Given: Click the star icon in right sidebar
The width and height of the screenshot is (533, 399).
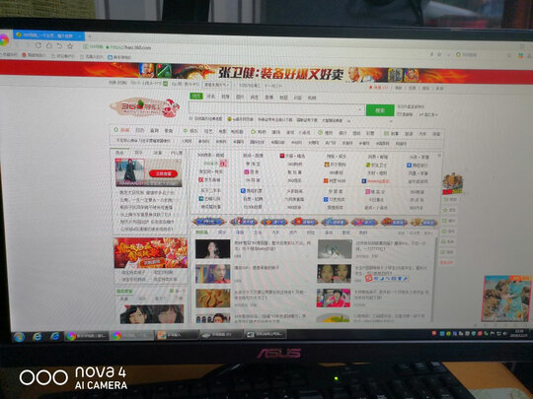Looking at the screenshot, I should point(445,211).
